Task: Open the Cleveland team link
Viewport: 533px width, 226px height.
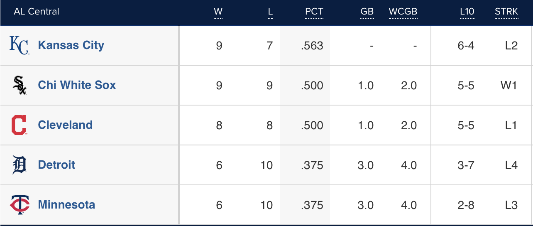Action: pyautogui.click(x=65, y=125)
